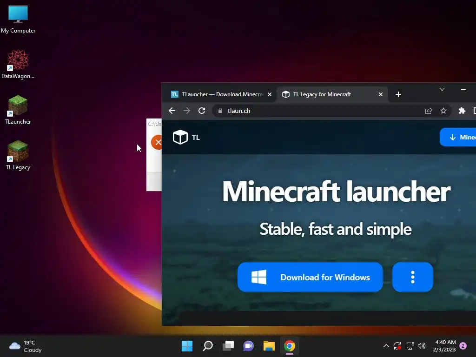
Task: Select the TLauncher desktop shortcut
Action: [18, 110]
